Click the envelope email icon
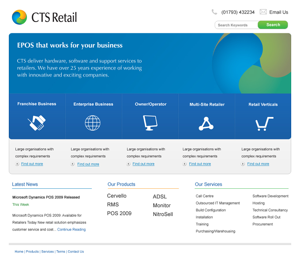Image resolution: width=300 pixels, height=260 pixels. tap(263, 12)
